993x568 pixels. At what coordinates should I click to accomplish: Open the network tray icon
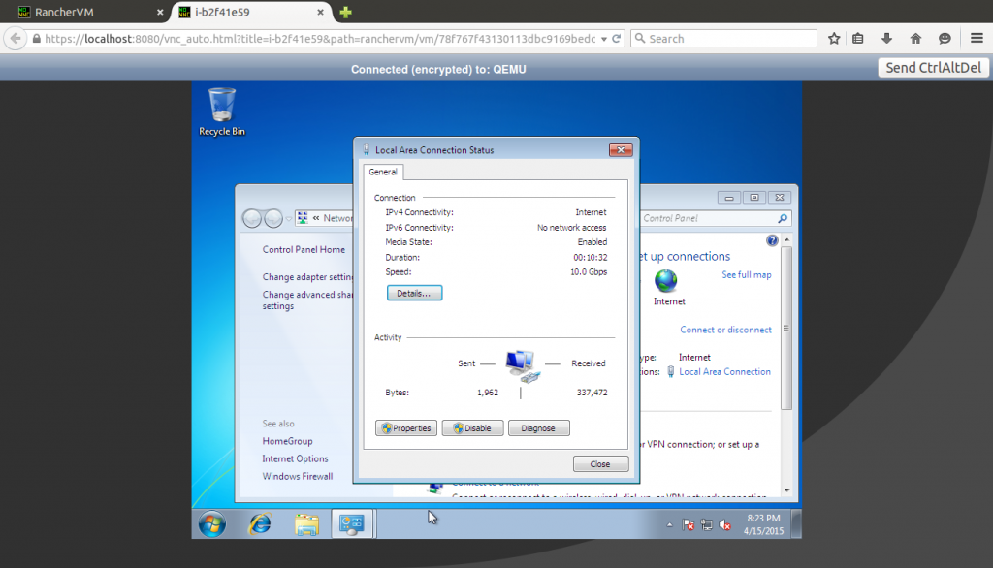[707, 524]
